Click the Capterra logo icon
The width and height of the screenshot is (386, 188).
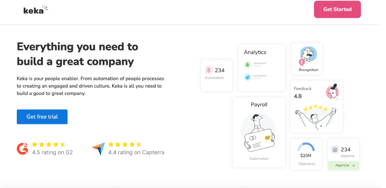[99, 149]
